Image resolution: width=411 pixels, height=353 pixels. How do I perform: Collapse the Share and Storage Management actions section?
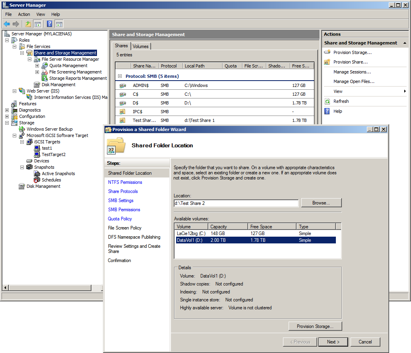pos(405,43)
